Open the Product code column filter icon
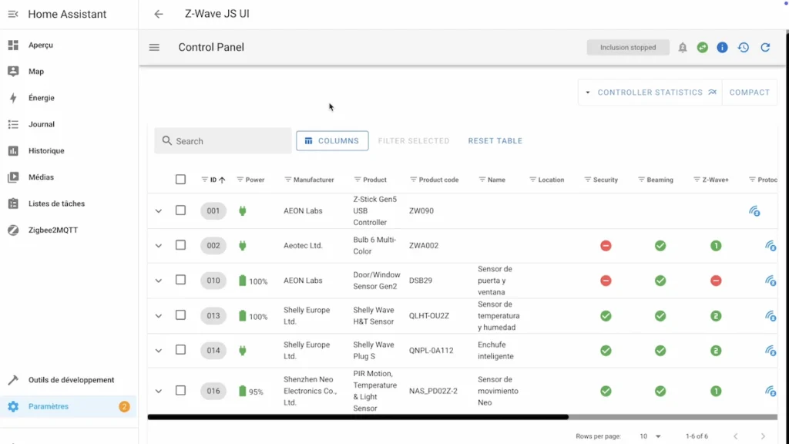The width and height of the screenshot is (789, 444). click(413, 180)
